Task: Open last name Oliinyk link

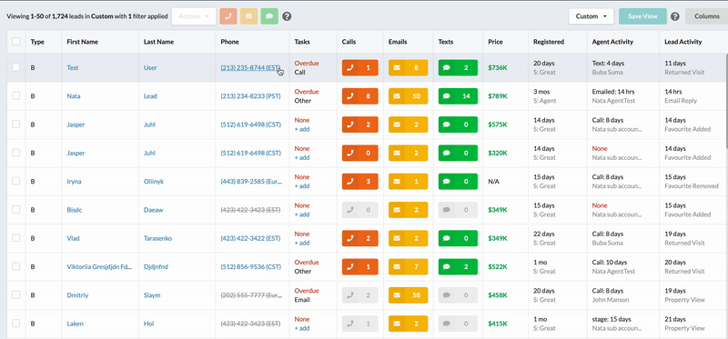Action: (x=154, y=182)
